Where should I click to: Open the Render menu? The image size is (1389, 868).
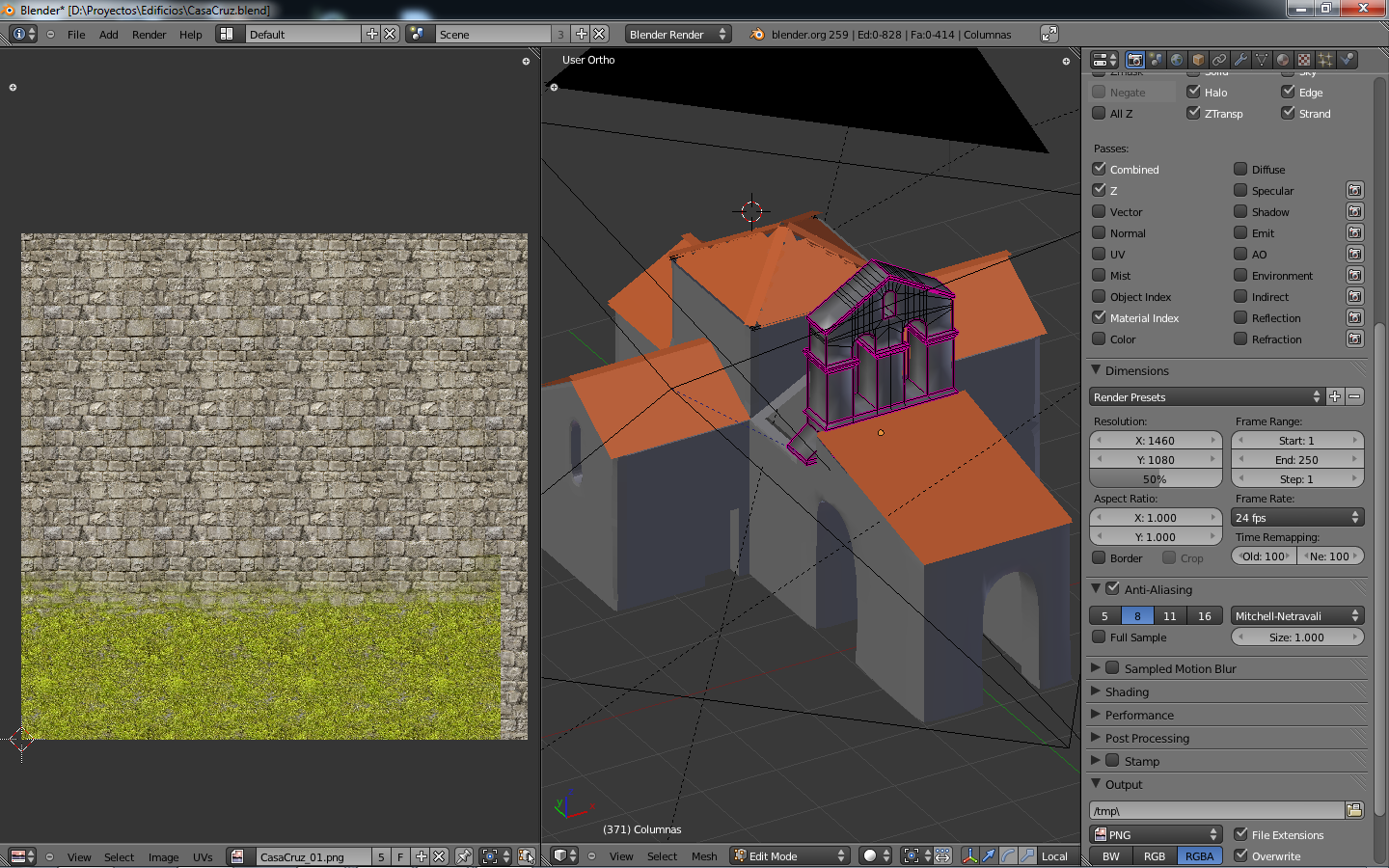pyautogui.click(x=149, y=35)
